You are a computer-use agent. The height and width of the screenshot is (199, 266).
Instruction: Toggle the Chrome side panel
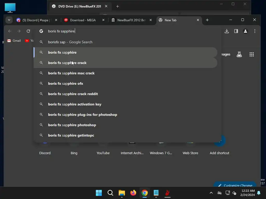[236, 31]
